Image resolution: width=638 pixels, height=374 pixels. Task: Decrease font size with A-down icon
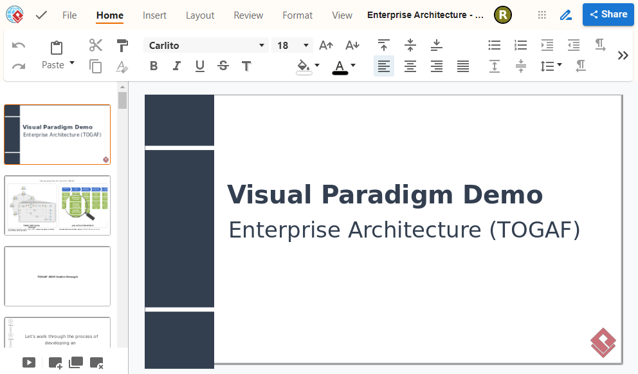(352, 45)
